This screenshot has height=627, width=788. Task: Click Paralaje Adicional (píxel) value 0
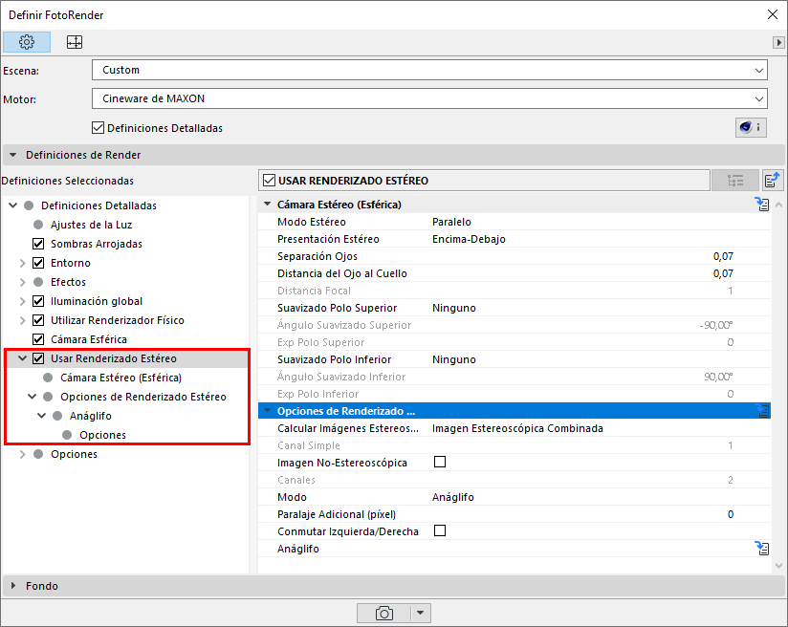pos(731,514)
